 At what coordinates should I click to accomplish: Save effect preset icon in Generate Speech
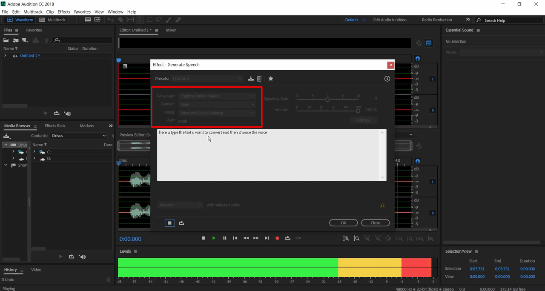(x=251, y=79)
